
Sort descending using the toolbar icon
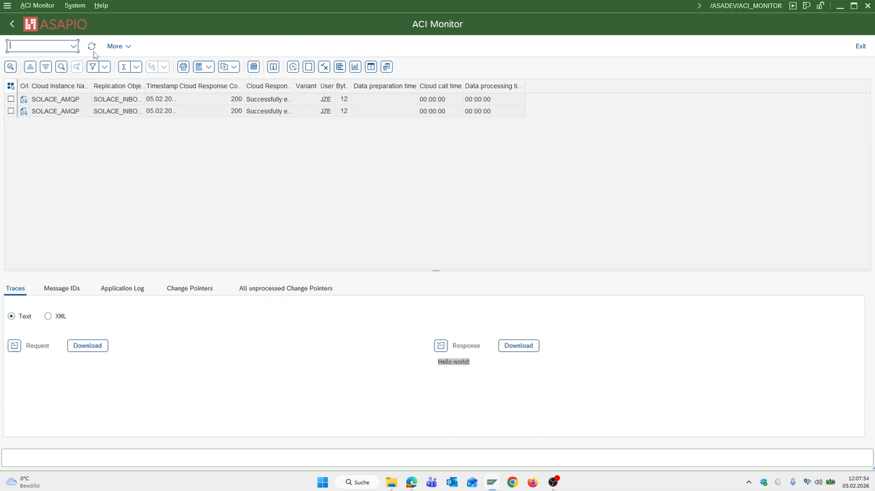pyautogui.click(x=45, y=66)
